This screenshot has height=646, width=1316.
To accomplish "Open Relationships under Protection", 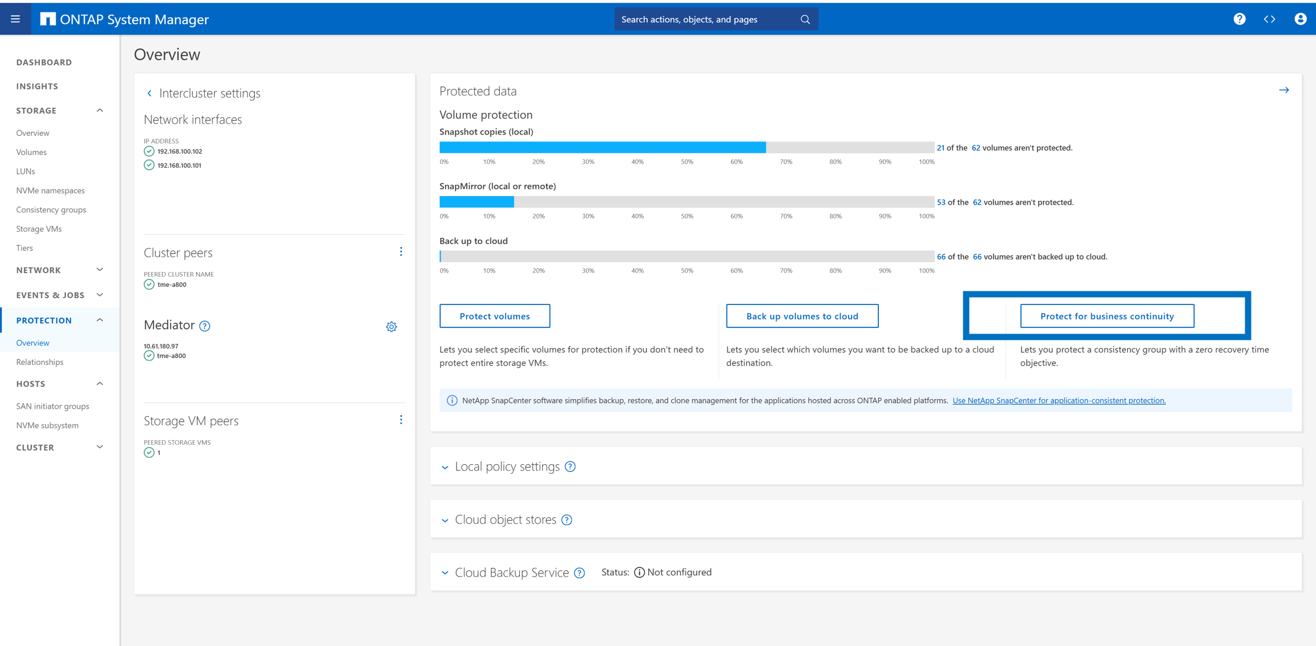I will click(x=40, y=362).
